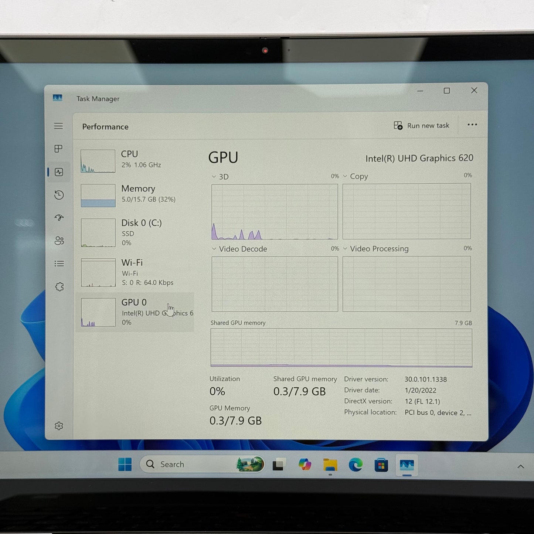Screen dimensions: 534x534
Task: Open the Processes page icon in the sidebar
Action: pos(58,149)
